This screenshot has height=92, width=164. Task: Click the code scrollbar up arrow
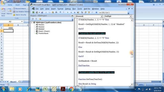tap(132, 20)
